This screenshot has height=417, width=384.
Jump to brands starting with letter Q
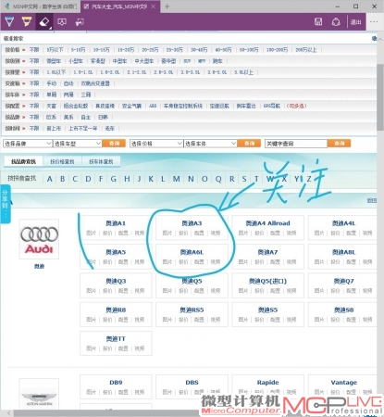click(x=218, y=179)
